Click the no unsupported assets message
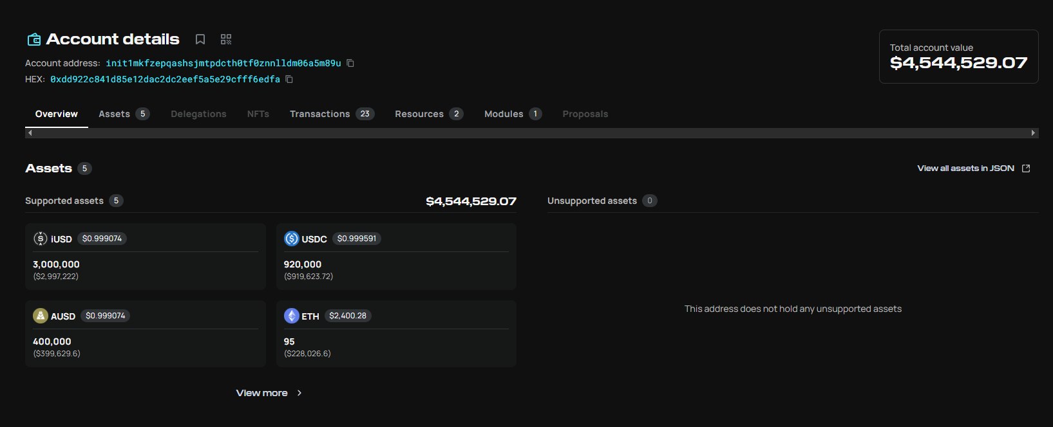 click(793, 309)
